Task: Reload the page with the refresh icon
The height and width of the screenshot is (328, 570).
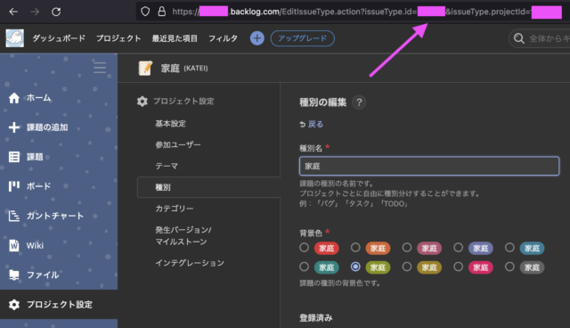Action: [x=56, y=12]
